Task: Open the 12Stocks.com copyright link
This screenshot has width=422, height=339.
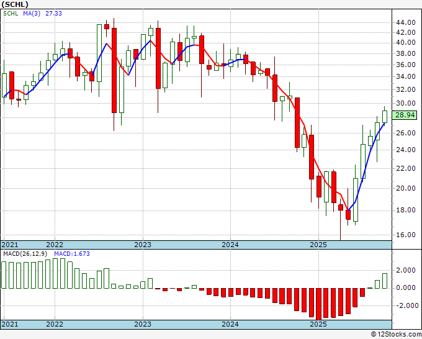Action: click(x=396, y=335)
